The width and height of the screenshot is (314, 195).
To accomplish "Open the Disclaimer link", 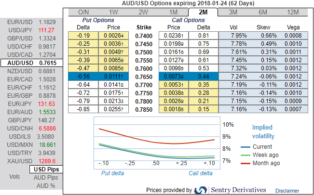I will point(287,191).
